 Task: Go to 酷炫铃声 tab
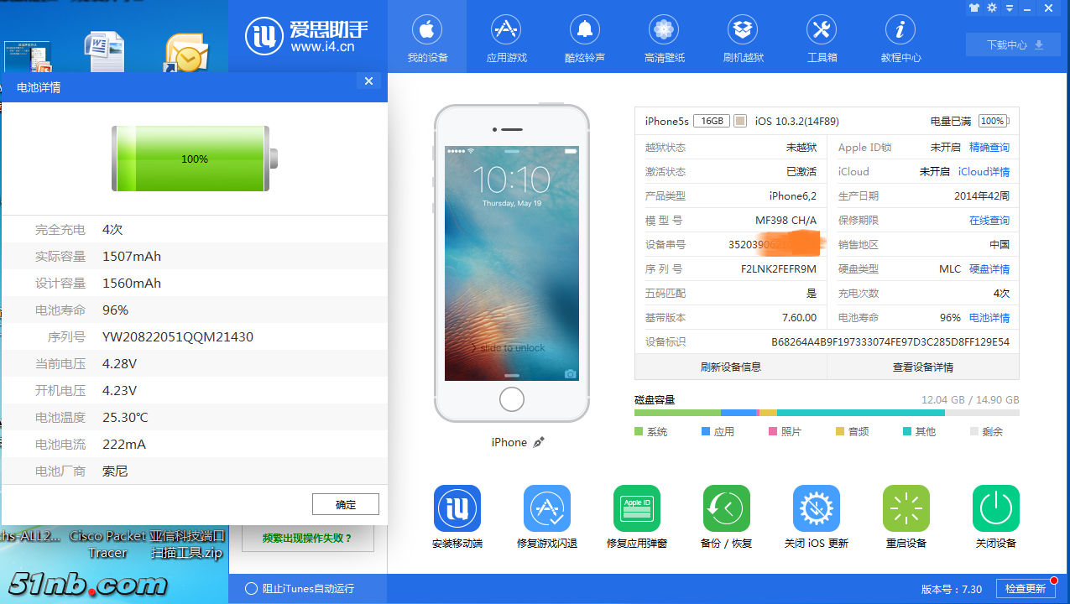(x=585, y=37)
